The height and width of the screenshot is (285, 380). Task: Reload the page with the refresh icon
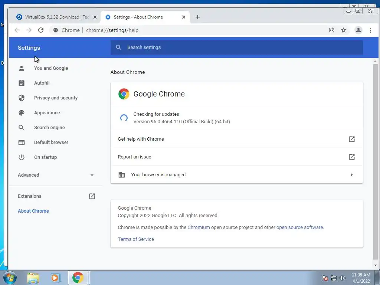pos(41,30)
